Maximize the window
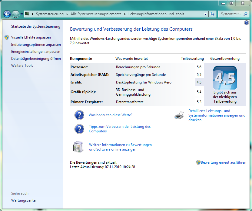This screenshot has width=252, height=211. 231,3
